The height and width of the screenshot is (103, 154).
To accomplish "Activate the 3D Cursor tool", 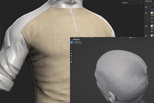I will [x=72, y=45].
